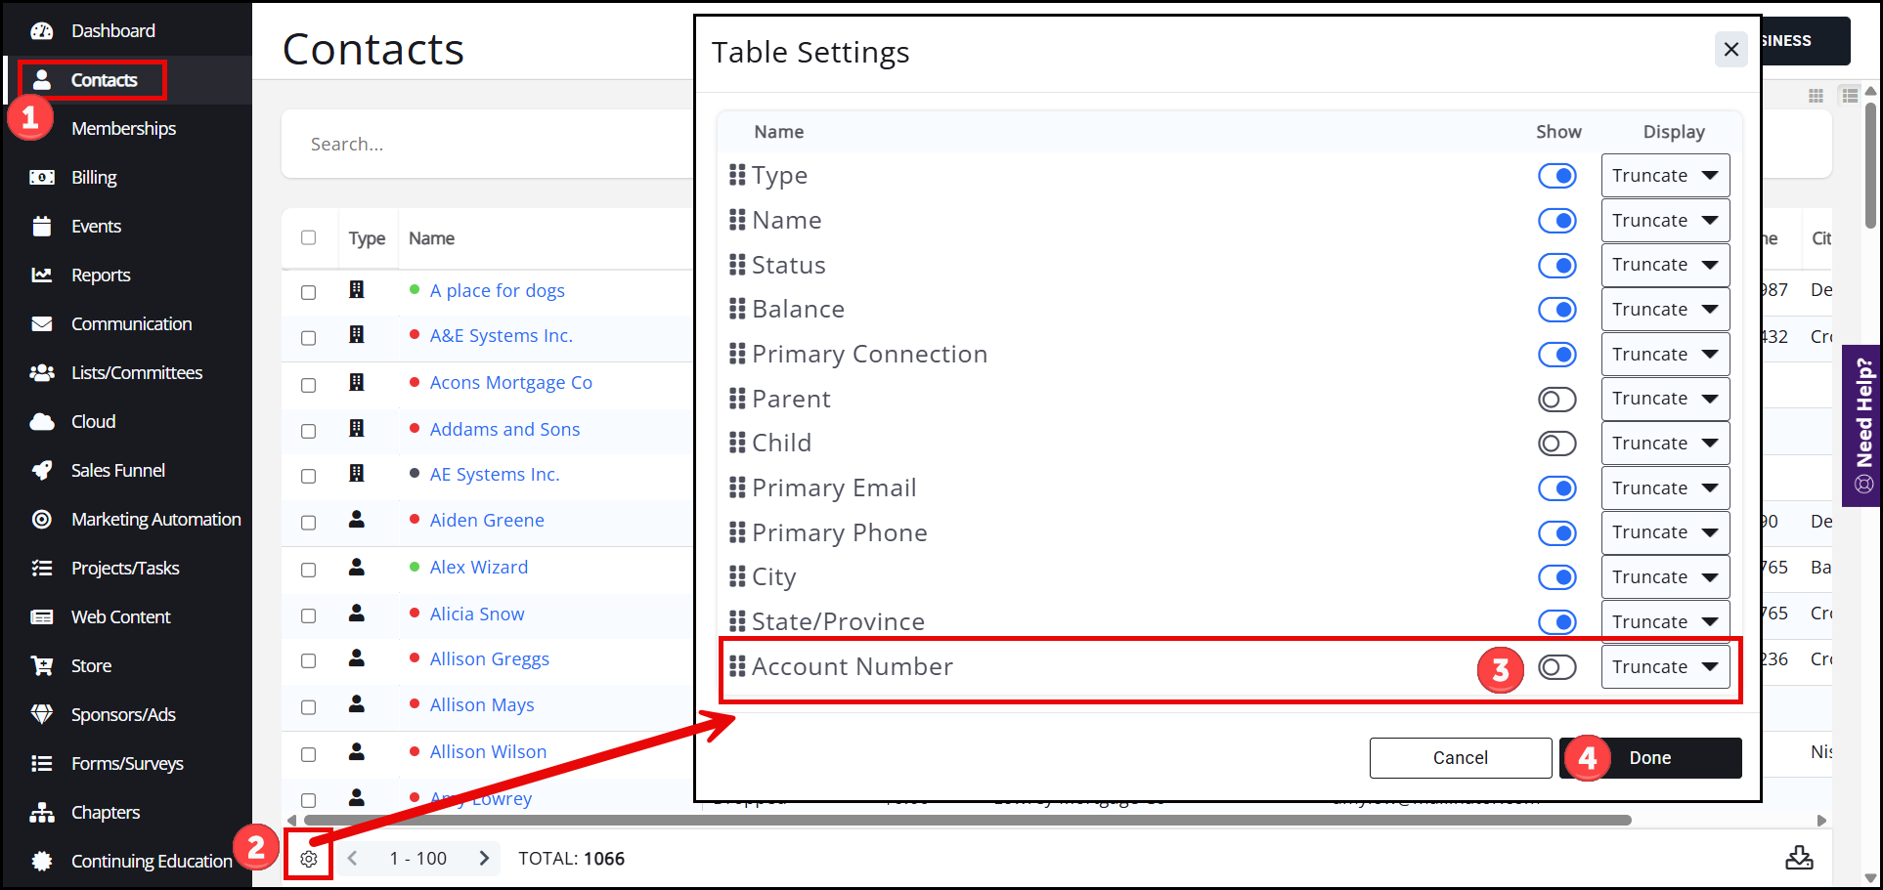The height and width of the screenshot is (890, 1883).
Task: Open the Alicia Snow contact link
Action: pyautogui.click(x=477, y=614)
